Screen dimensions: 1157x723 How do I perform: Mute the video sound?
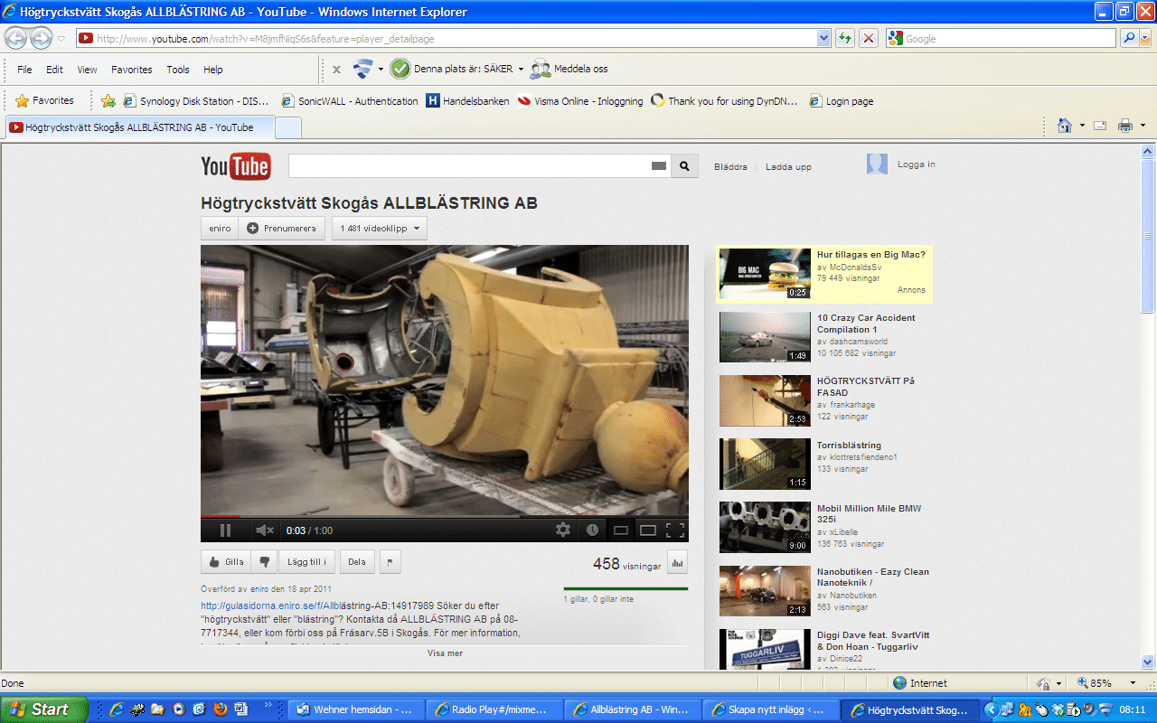tap(264, 531)
